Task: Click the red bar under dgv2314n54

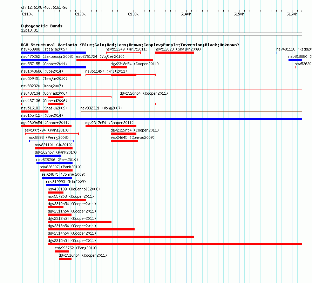Action: tap(121, 237)
